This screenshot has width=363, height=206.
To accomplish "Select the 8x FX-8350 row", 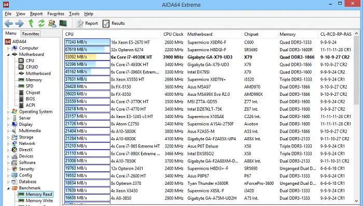I will [x=208, y=94].
